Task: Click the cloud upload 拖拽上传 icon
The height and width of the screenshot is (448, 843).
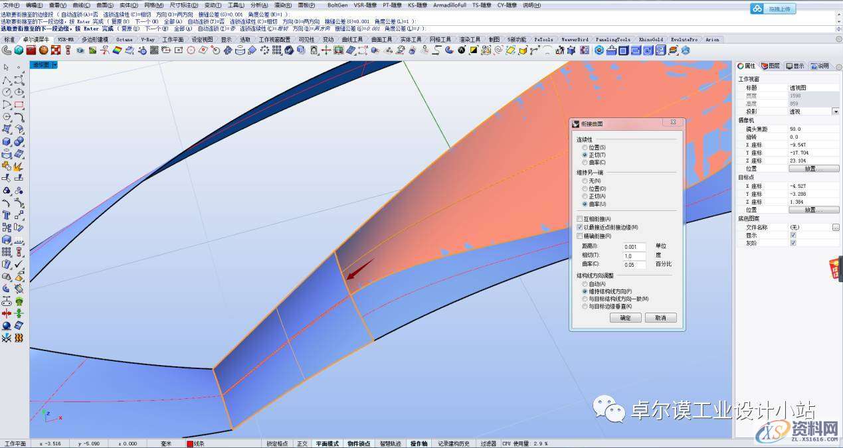Action: point(758,9)
